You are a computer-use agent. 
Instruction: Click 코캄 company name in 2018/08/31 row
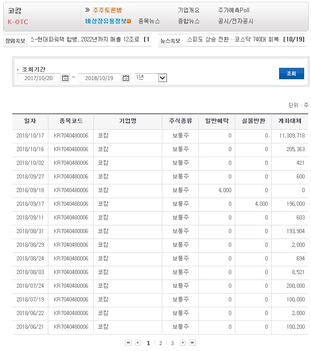point(103,231)
